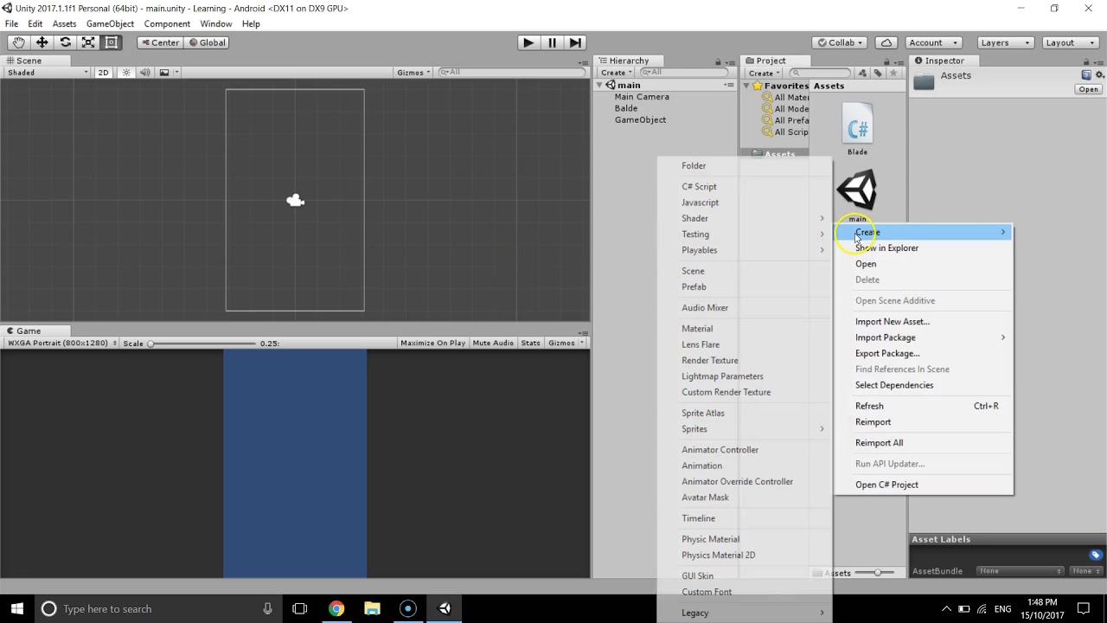Screen dimensions: 1107x623
Task: Start Play mode
Action: (x=528, y=42)
